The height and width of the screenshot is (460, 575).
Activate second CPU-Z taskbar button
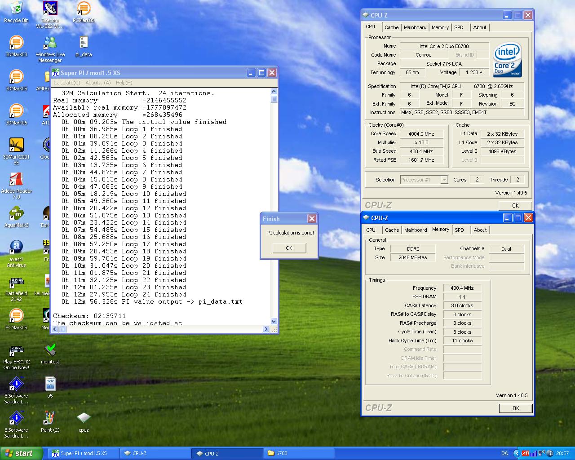coord(227,453)
